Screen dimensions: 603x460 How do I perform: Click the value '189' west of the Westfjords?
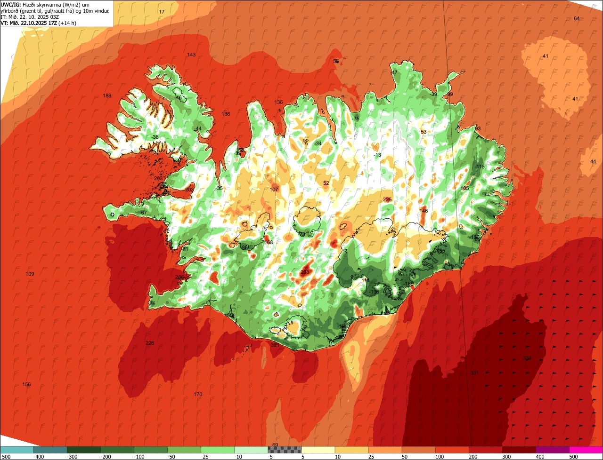point(107,96)
